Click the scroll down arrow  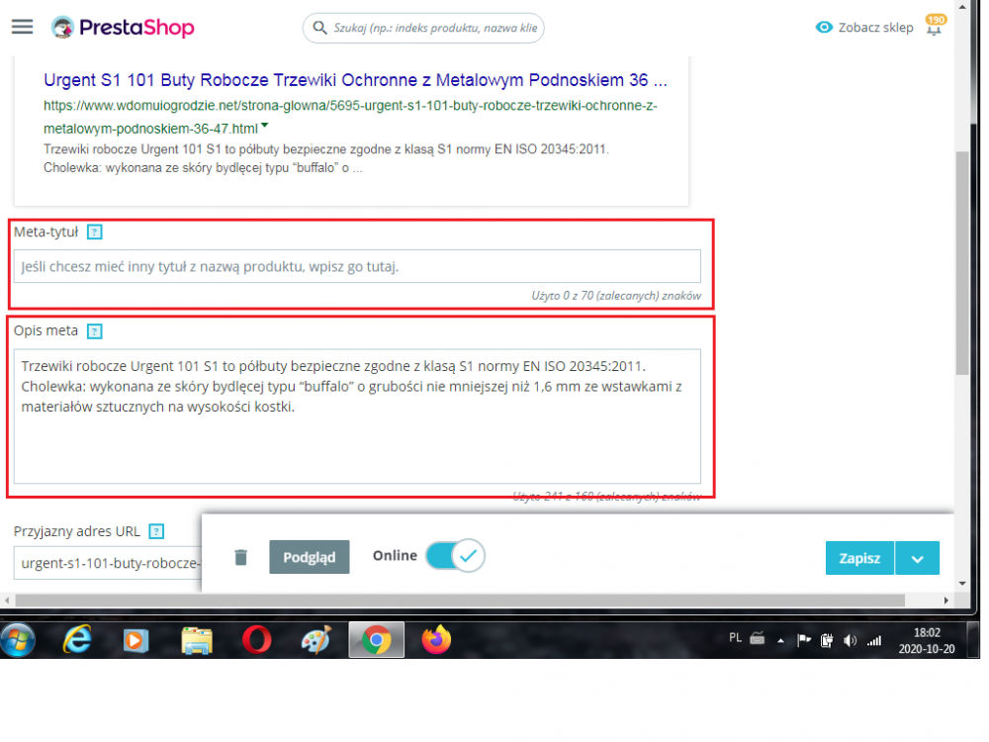click(x=962, y=584)
